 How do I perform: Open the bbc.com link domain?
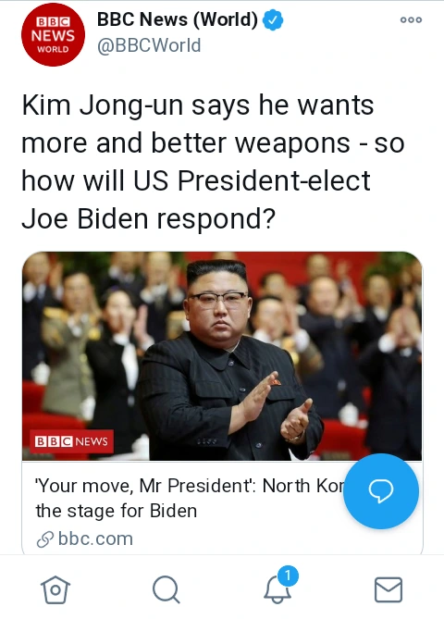tap(95, 539)
